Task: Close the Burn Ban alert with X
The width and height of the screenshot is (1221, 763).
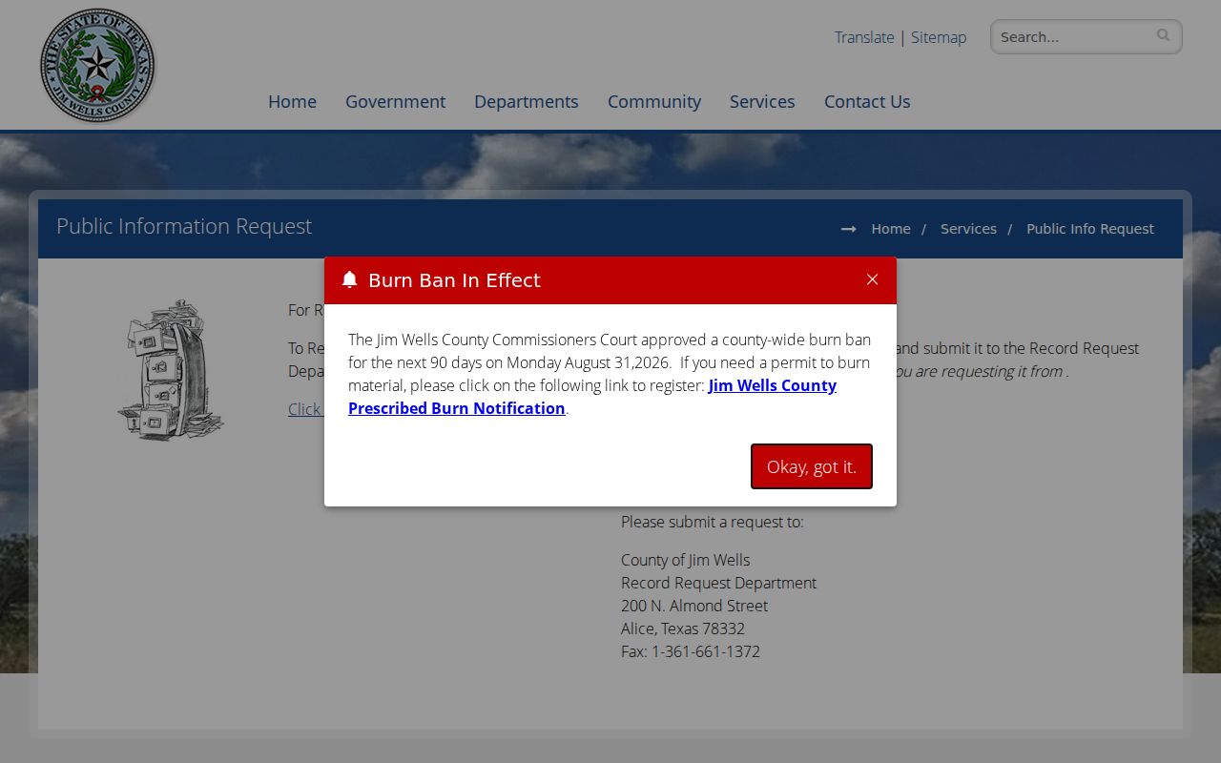Action: tap(872, 279)
